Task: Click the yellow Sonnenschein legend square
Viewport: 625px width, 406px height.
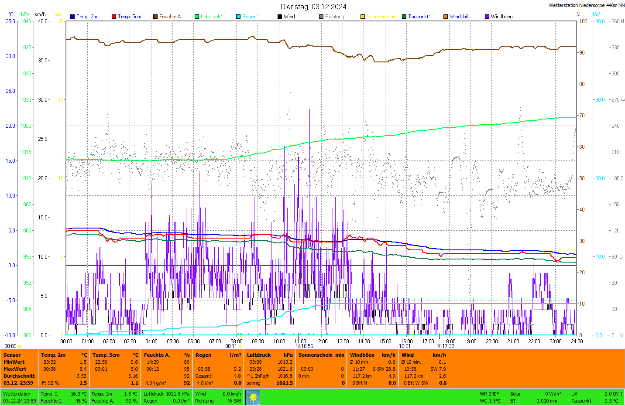Action: tap(363, 17)
